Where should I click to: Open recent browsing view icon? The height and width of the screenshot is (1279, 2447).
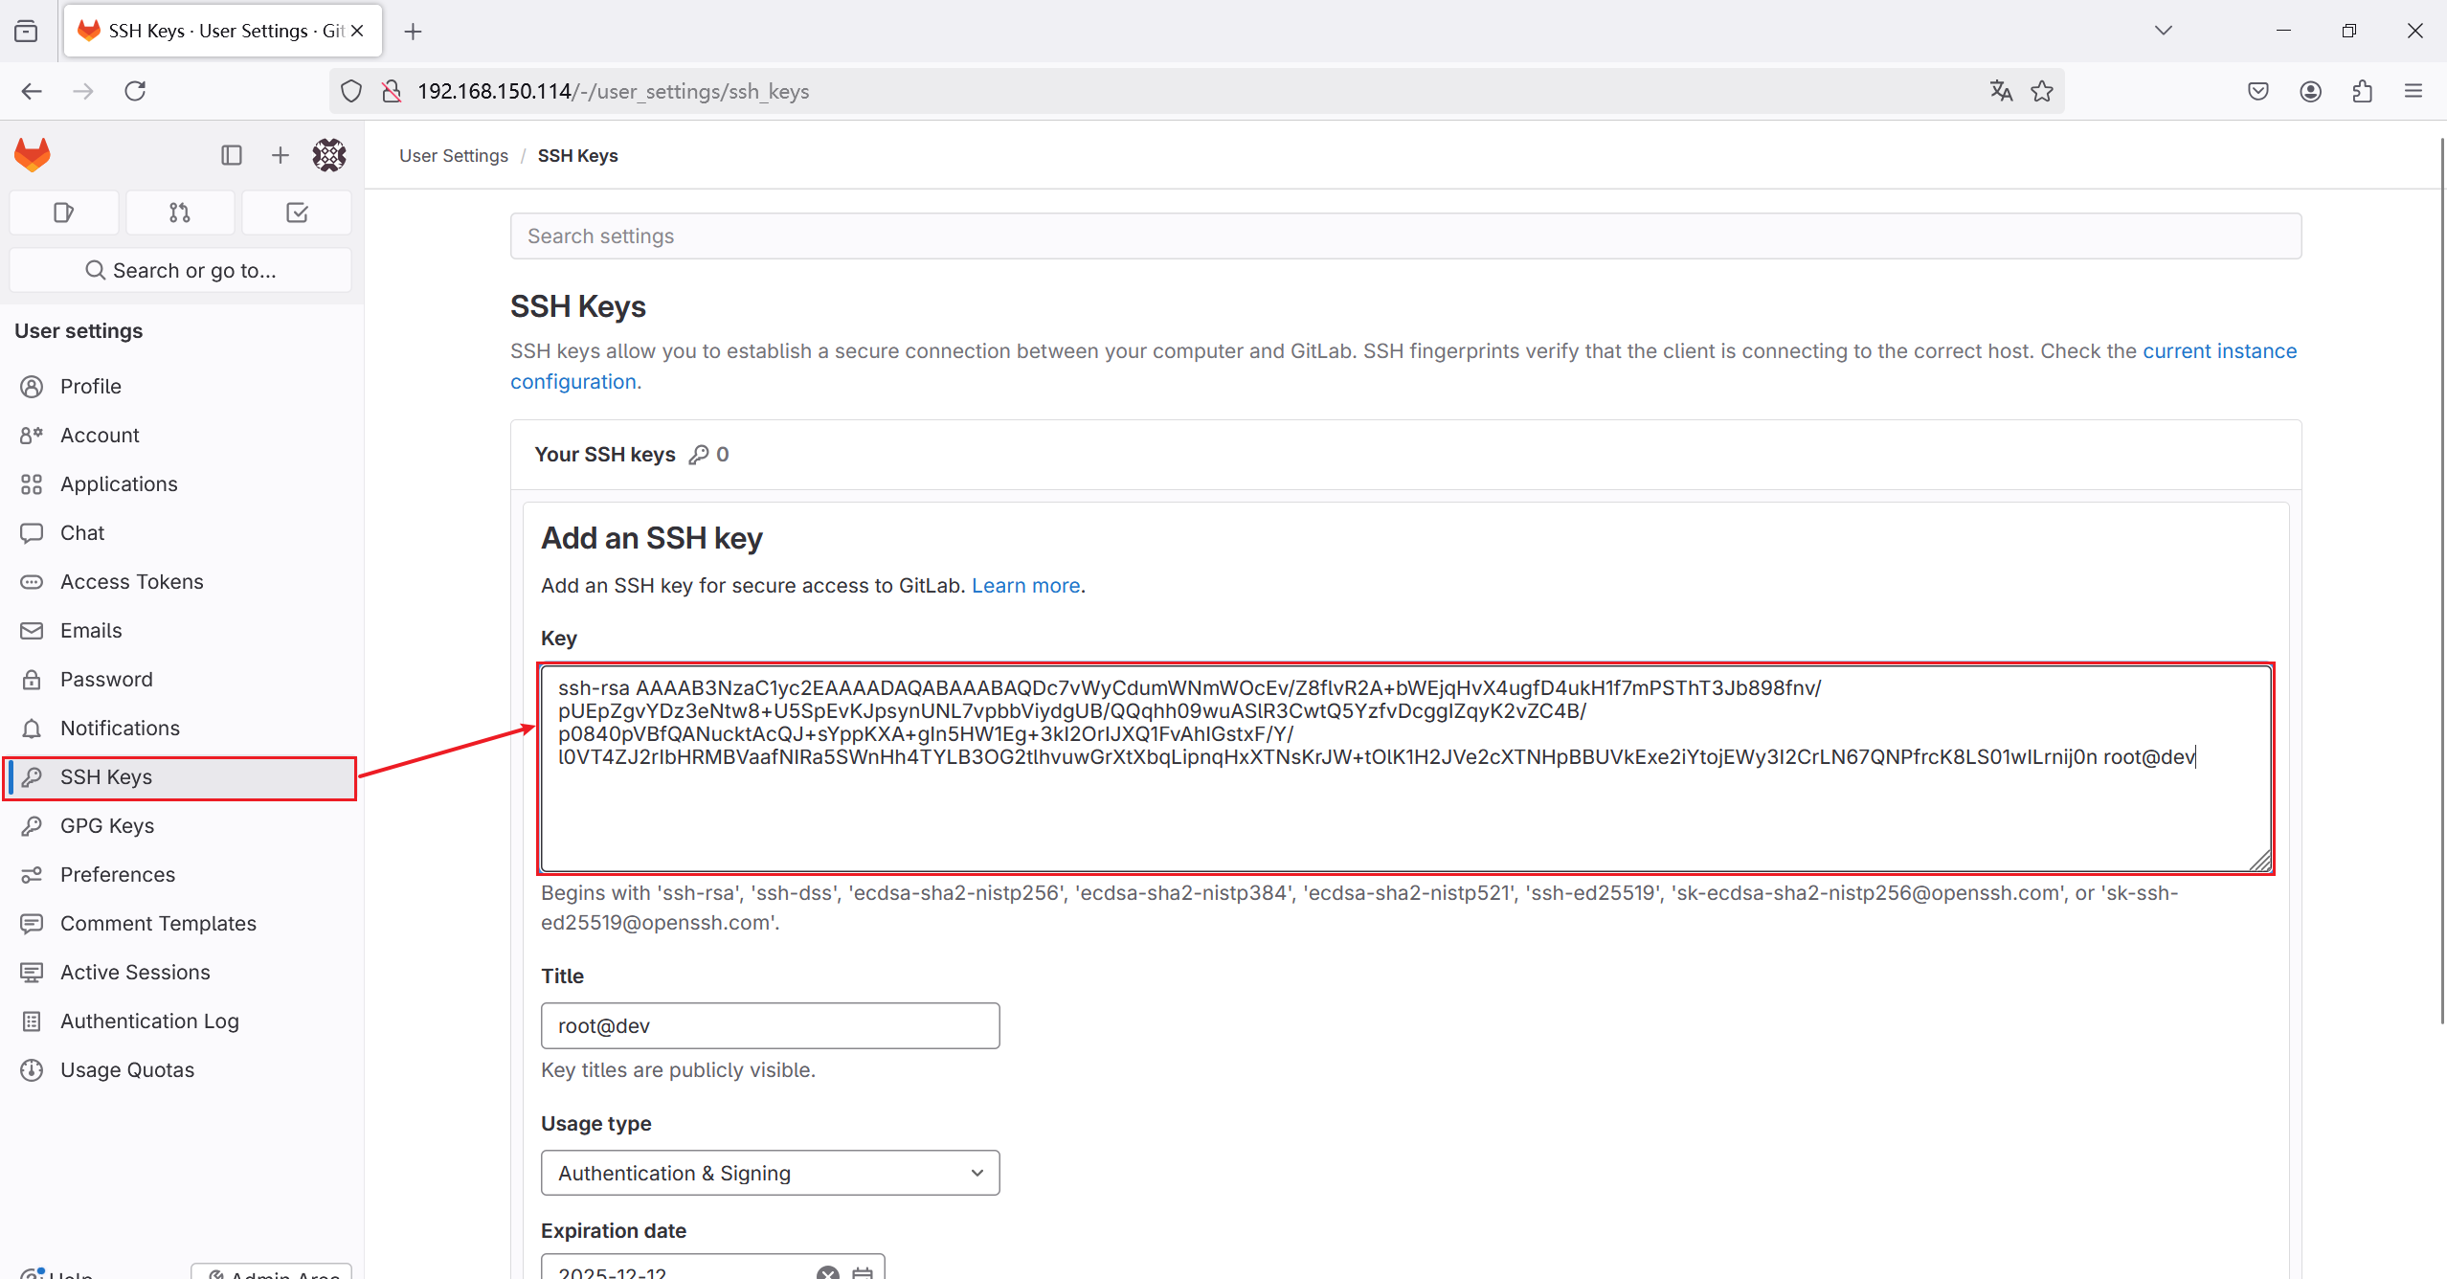[26, 31]
